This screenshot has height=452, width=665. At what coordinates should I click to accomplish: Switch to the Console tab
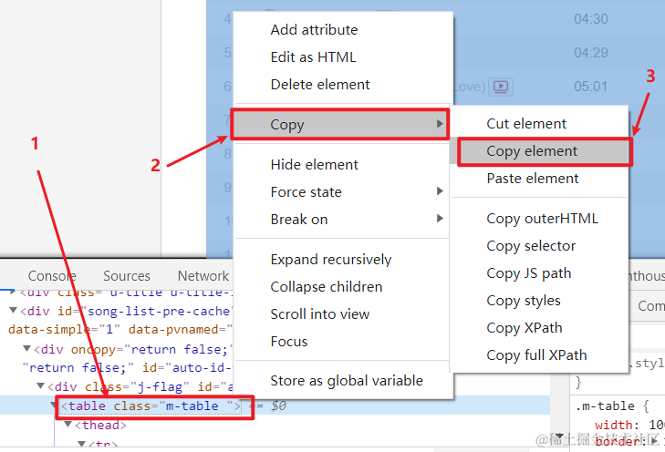[52, 276]
